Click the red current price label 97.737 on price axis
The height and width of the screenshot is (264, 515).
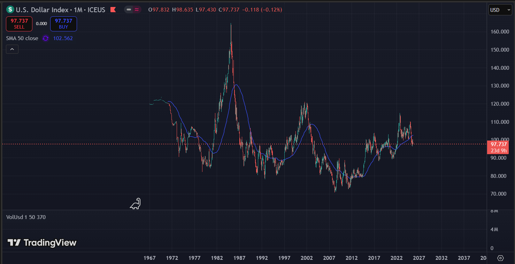tap(498, 144)
